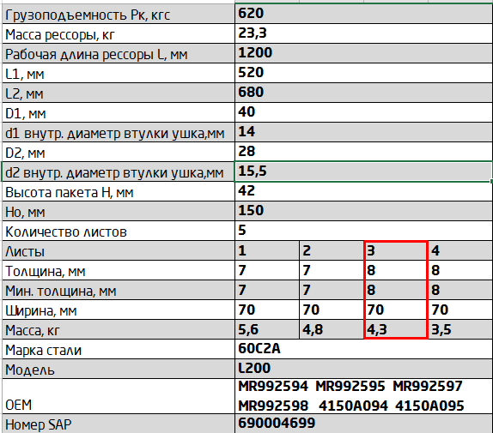Image resolution: width=493 pixels, height=433 pixels.
Task: Select the 'L1, мм' label cell
Action: click(x=119, y=73)
